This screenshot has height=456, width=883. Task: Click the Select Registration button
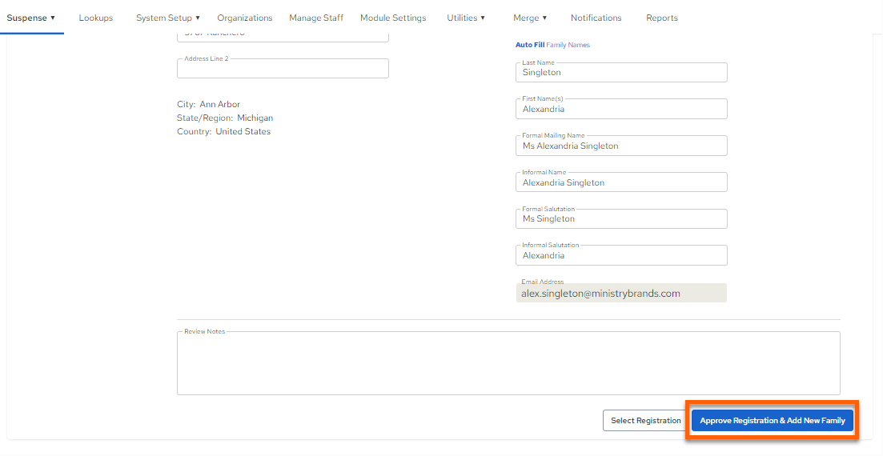[646, 421]
